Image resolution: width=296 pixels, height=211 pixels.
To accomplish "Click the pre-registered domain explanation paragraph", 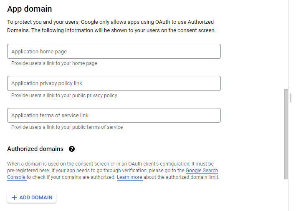I will [x=113, y=171].
